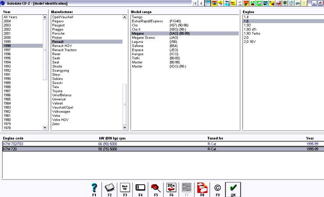324x197 pixels.
Task: Open help with the F1 question mark icon
Action: (94, 190)
